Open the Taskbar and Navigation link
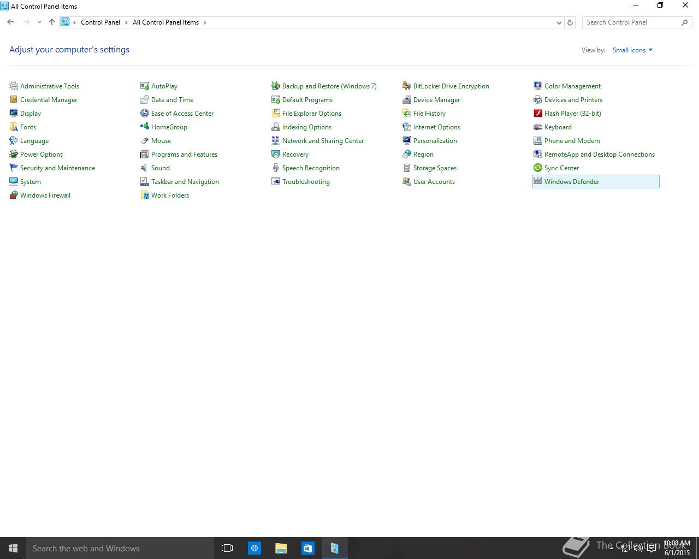The width and height of the screenshot is (699, 559). point(185,182)
